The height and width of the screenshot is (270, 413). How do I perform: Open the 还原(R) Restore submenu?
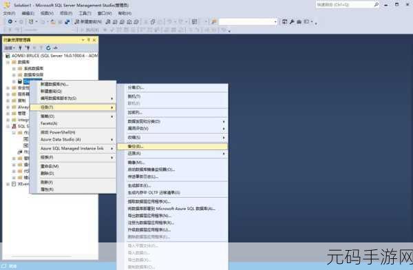173,154
